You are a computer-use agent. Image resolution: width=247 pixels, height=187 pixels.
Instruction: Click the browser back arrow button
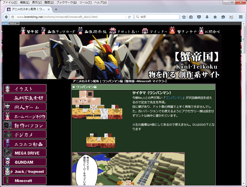tap(6, 17)
